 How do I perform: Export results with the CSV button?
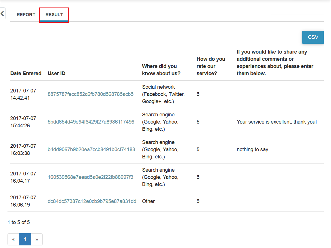click(313, 37)
